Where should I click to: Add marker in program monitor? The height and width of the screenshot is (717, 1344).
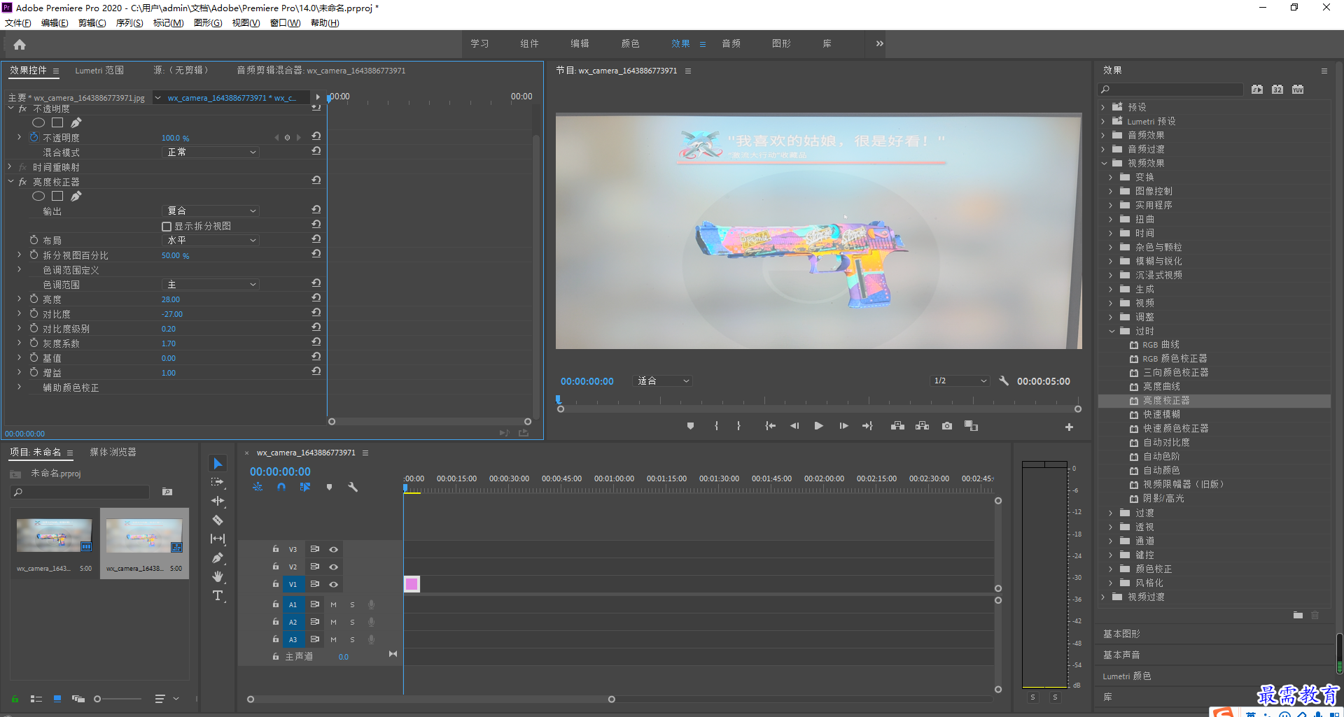coord(690,426)
